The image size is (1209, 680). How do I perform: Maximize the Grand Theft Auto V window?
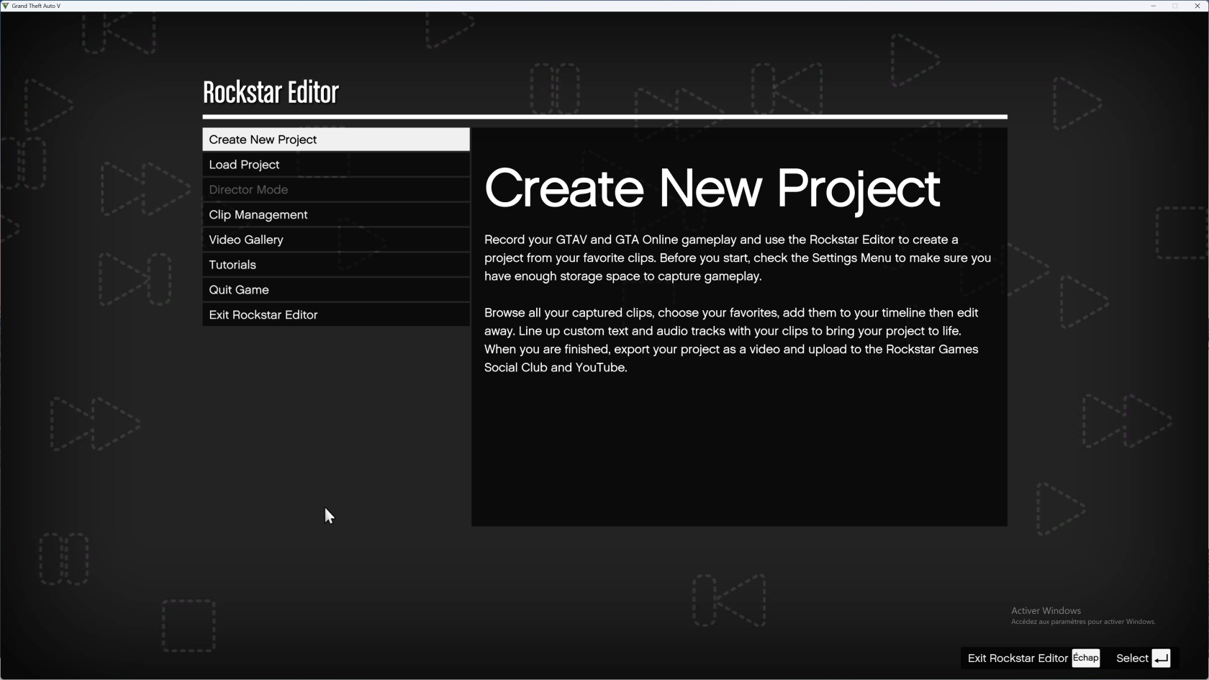tap(1175, 6)
